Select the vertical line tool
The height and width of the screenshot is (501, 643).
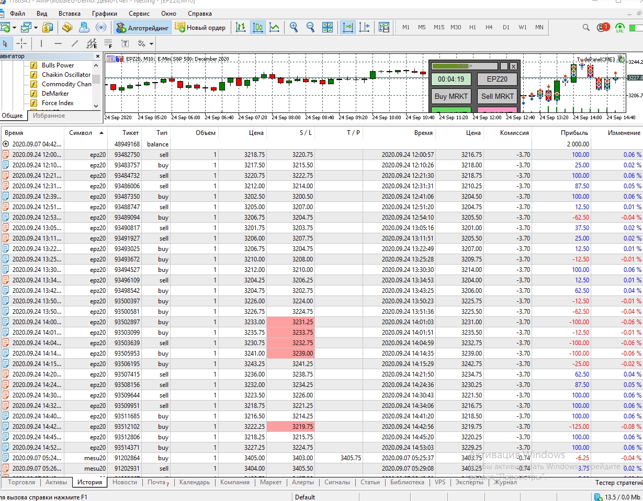[x=41, y=43]
